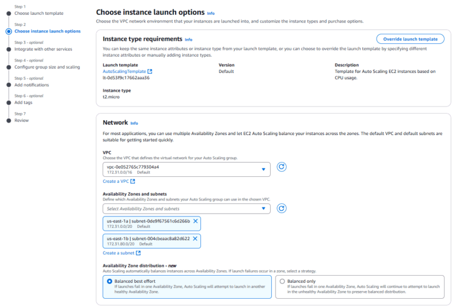Image resolution: width=454 pixels, height=307 pixels.
Task: Open the Create a VPC link
Action: (x=116, y=182)
